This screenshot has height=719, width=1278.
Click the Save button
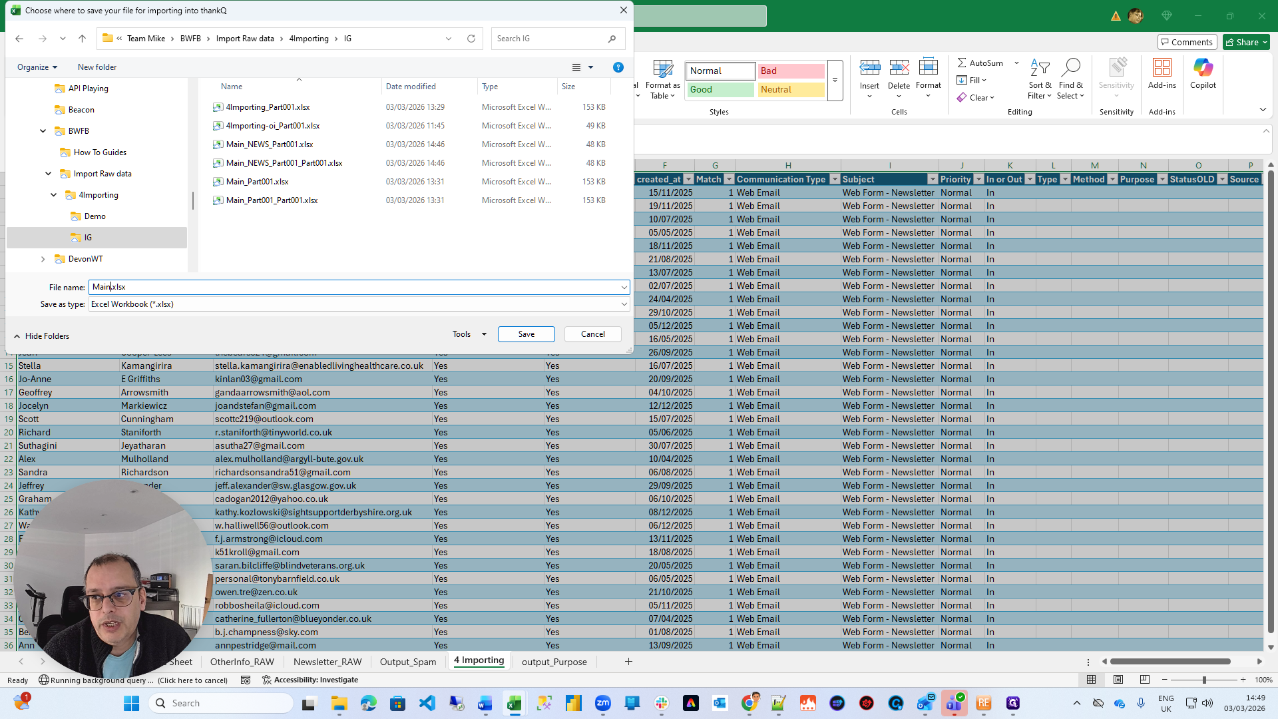(526, 334)
